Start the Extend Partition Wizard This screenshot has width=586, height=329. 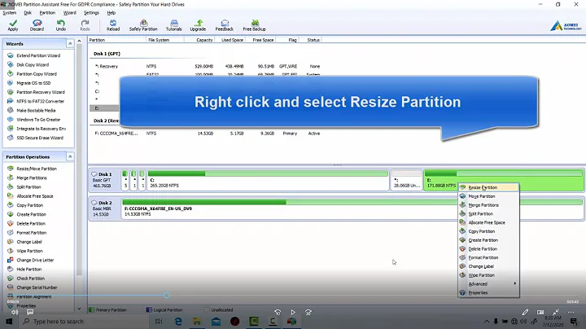coord(33,55)
